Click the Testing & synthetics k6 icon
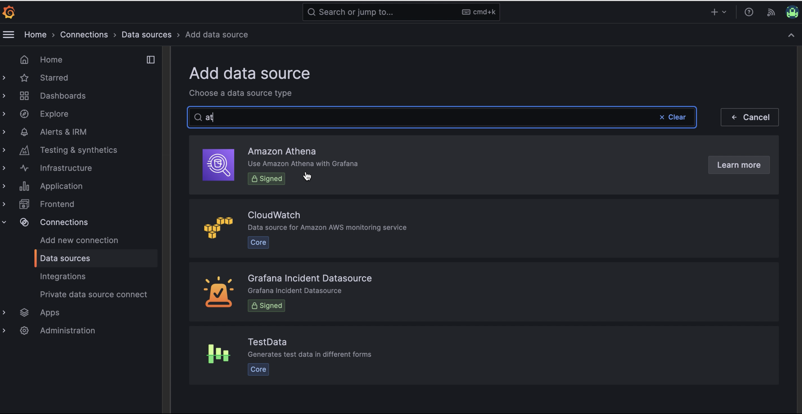This screenshot has height=414, width=802. tap(24, 150)
